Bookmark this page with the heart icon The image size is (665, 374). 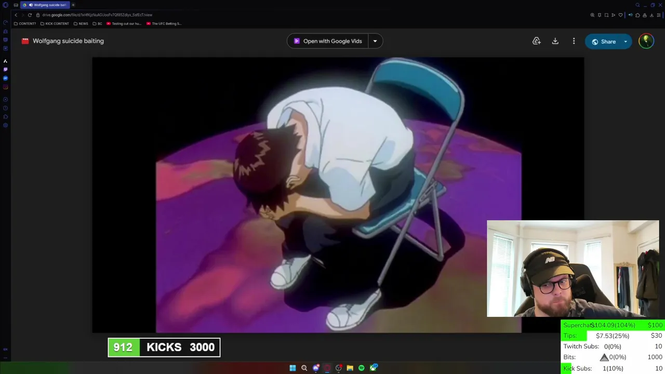[620, 15]
